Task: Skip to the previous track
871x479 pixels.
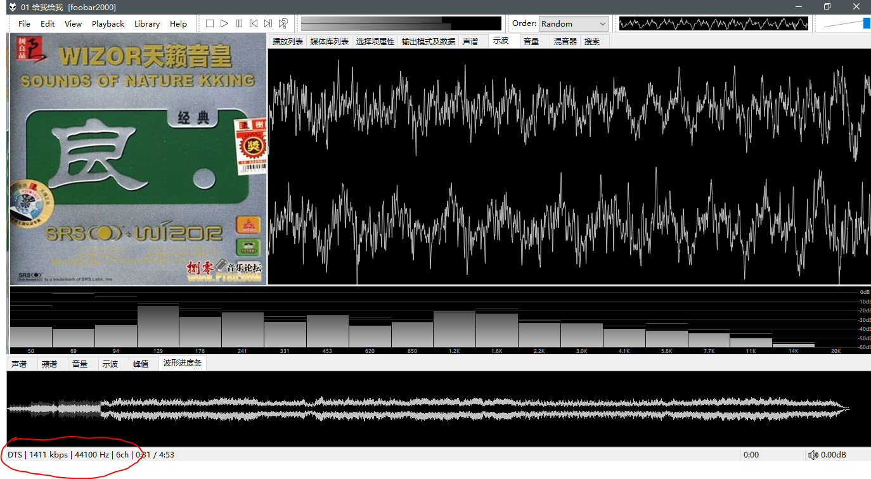Action: (x=254, y=23)
